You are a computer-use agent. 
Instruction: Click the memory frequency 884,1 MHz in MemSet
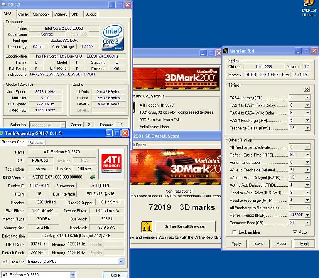click(270, 75)
